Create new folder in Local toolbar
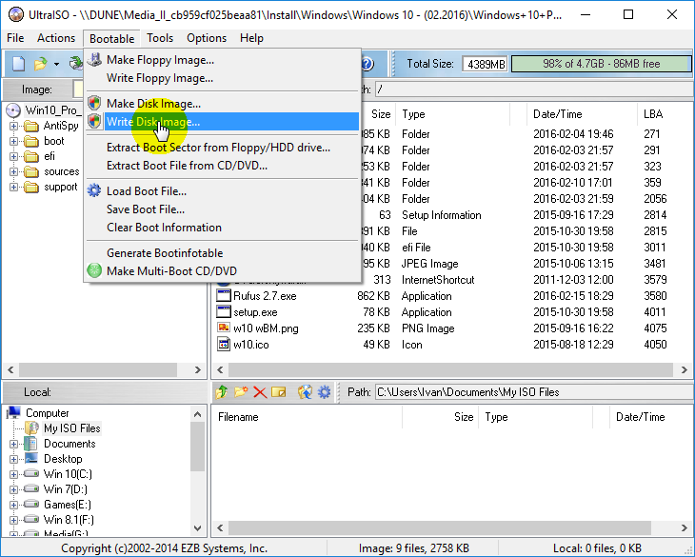 pos(241,392)
